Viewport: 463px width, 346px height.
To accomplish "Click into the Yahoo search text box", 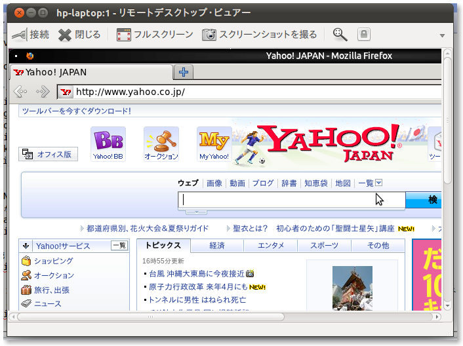I will [291, 200].
